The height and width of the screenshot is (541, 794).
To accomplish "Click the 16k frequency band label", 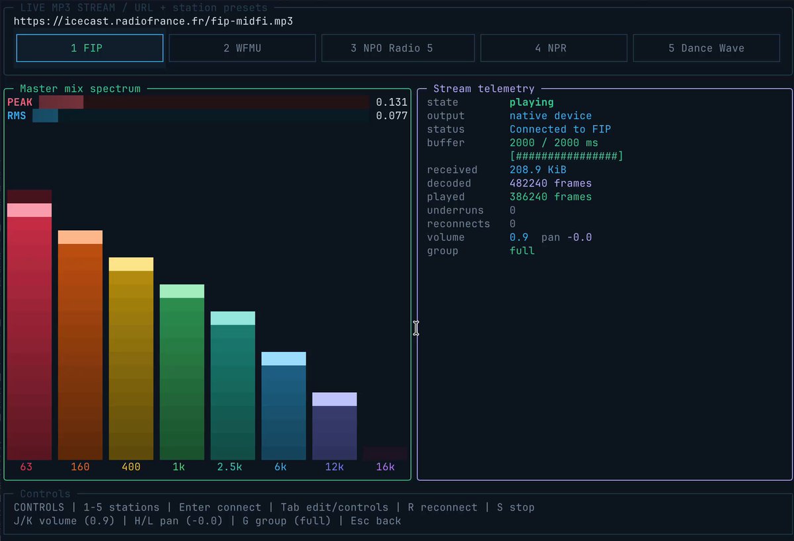I will coord(385,467).
